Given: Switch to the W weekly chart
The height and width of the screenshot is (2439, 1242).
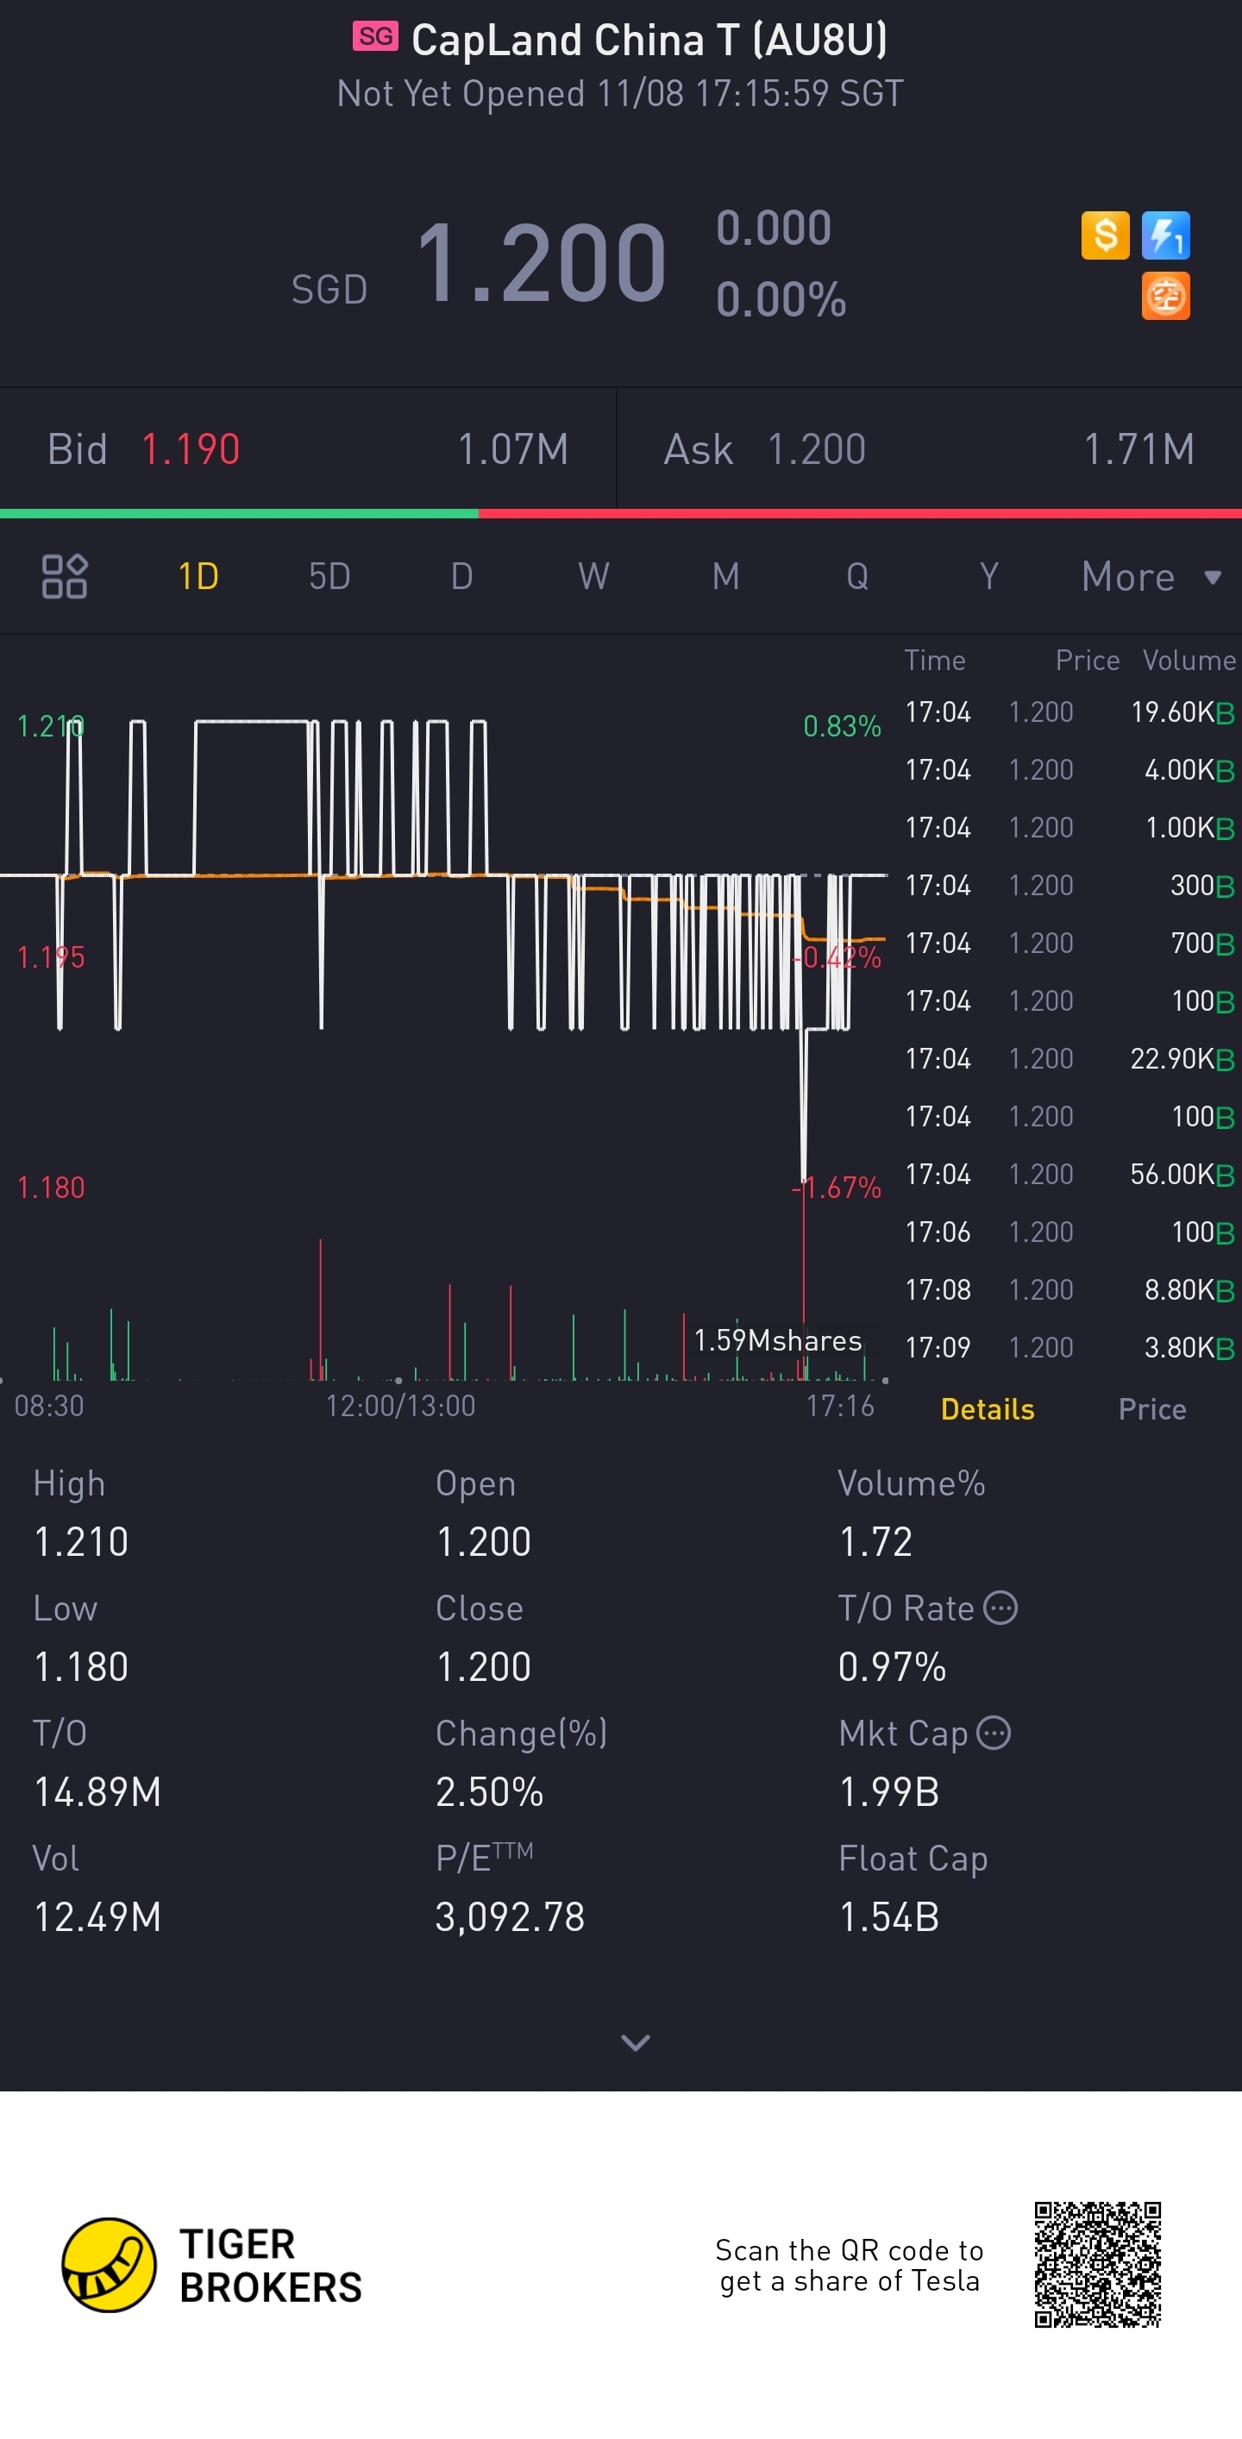Looking at the screenshot, I should (593, 575).
